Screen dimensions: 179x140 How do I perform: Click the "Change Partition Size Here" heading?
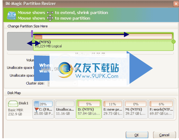coord(28,26)
